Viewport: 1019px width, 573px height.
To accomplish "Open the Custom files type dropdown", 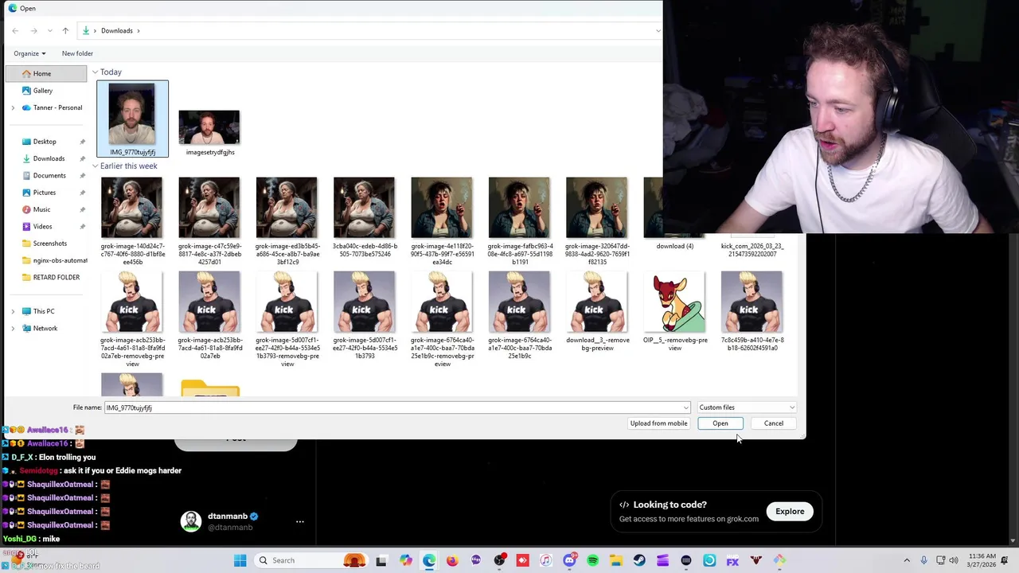I will [x=747, y=407].
